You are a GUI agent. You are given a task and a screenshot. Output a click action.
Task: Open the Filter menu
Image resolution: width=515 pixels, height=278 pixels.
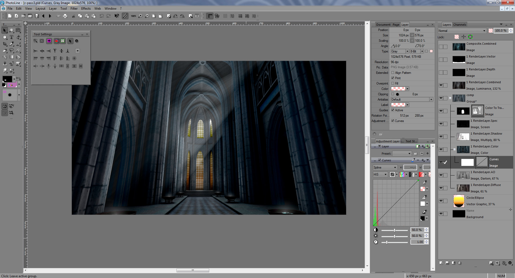point(74,9)
